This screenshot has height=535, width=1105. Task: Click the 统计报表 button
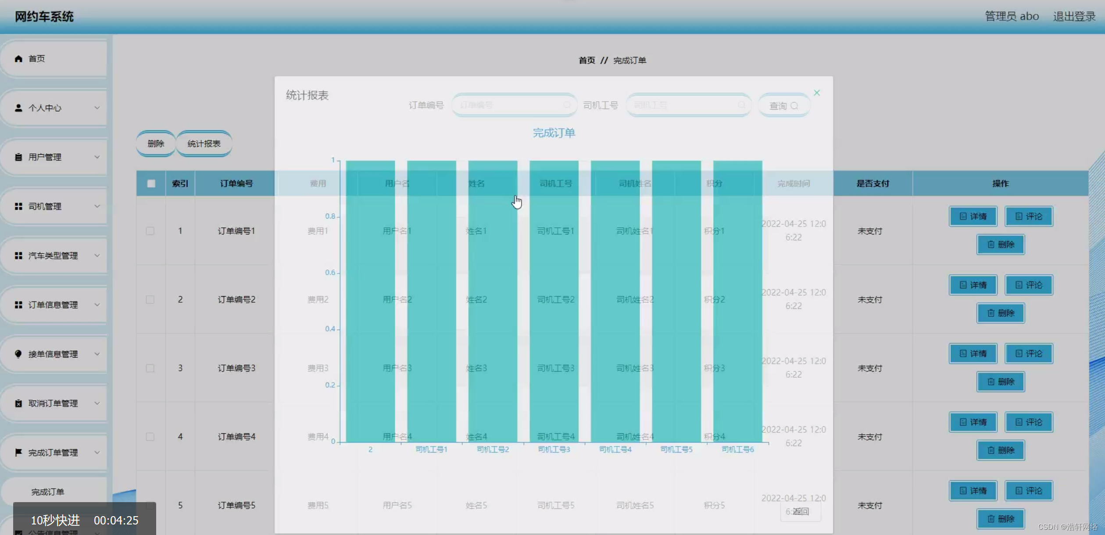[x=204, y=144]
